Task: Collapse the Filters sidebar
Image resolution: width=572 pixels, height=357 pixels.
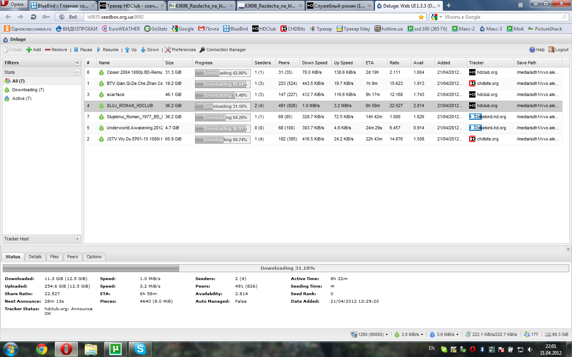Action: [77, 63]
